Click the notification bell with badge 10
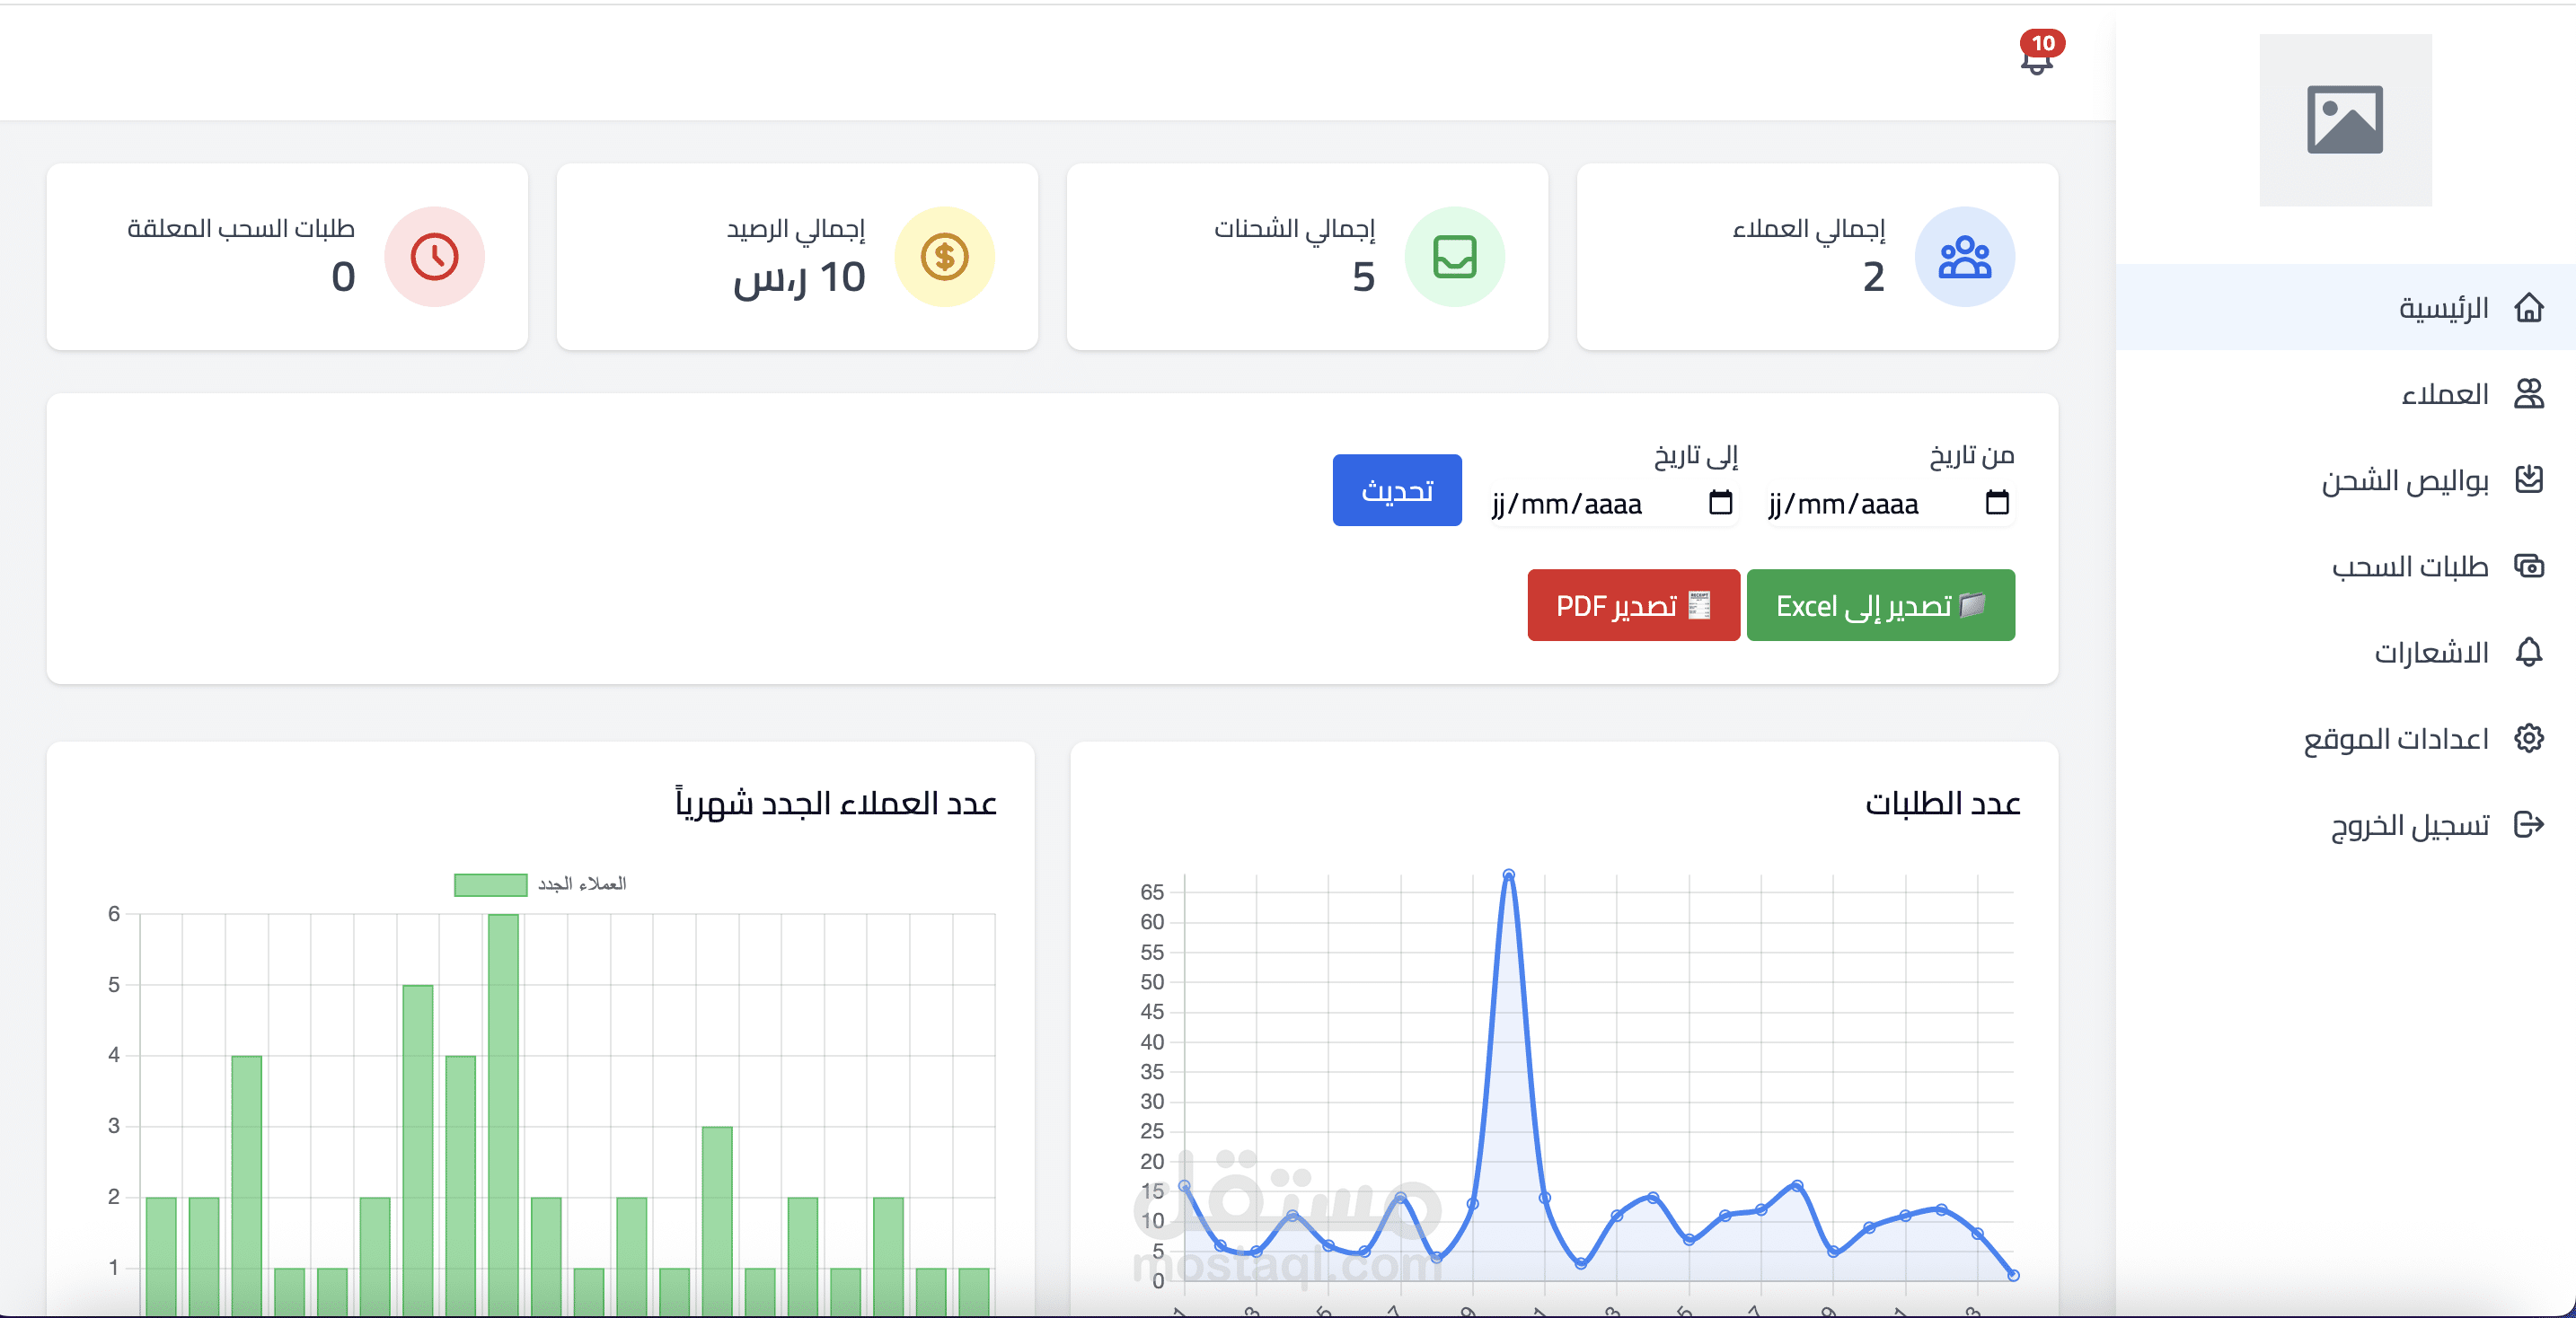2576x1318 pixels. (2037, 58)
